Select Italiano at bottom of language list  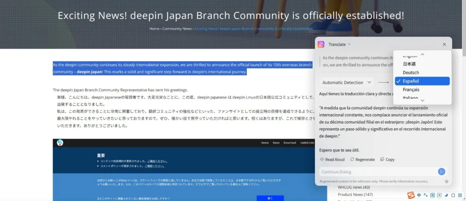tap(410, 98)
